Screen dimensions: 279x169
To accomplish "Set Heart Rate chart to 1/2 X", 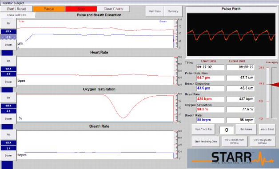I will coord(8,69).
